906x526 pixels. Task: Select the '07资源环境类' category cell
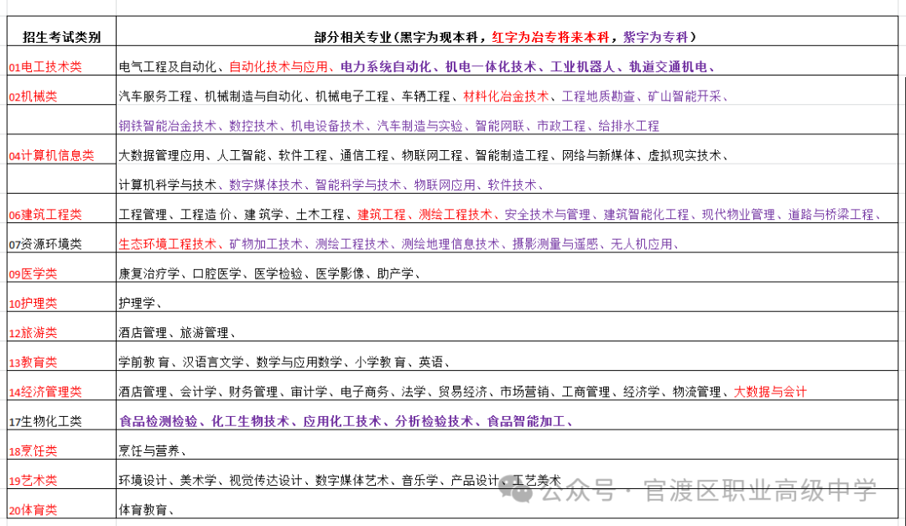(x=61, y=237)
